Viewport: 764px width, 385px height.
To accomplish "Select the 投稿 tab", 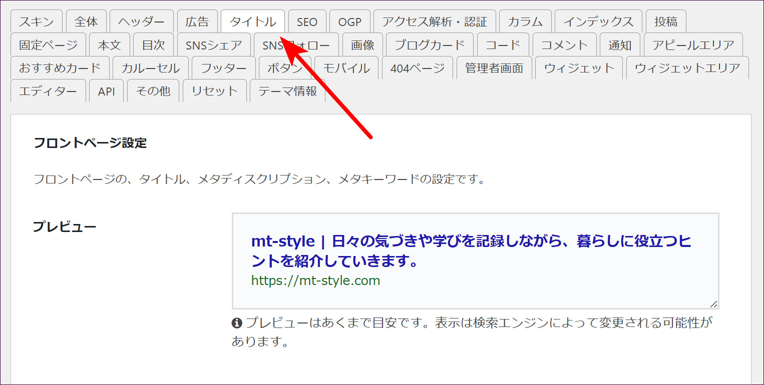I will pyautogui.click(x=666, y=22).
